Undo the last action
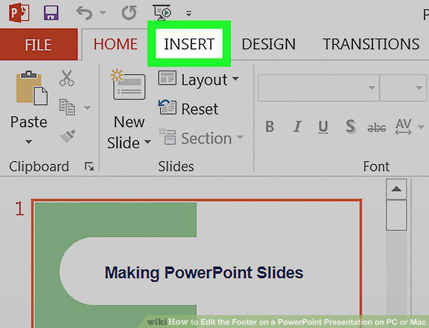Viewport: 429px width, 328px height. pos(84,13)
